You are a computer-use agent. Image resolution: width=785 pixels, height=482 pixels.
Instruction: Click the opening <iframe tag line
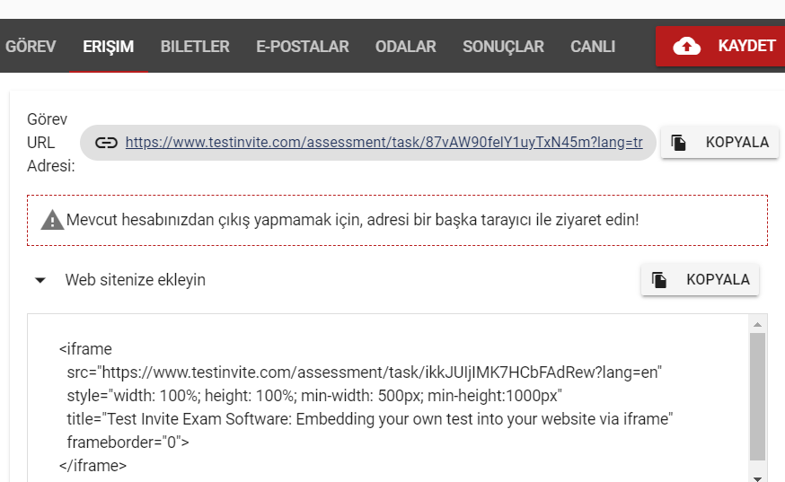point(85,349)
